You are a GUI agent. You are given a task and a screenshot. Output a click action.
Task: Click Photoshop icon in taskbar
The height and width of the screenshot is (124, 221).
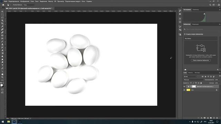pos(14,122)
